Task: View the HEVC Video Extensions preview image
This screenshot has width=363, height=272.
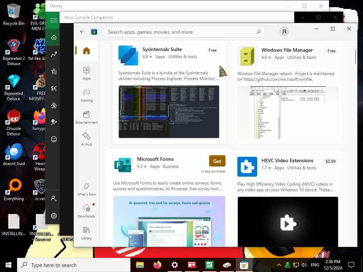Action: click(x=288, y=222)
